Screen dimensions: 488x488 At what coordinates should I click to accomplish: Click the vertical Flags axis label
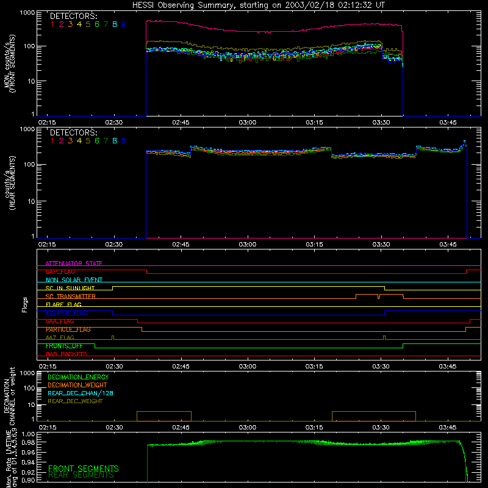(24, 304)
